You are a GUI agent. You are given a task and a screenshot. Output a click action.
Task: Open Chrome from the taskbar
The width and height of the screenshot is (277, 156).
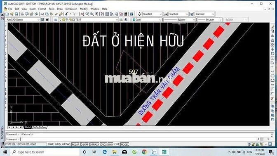click(144, 152)
